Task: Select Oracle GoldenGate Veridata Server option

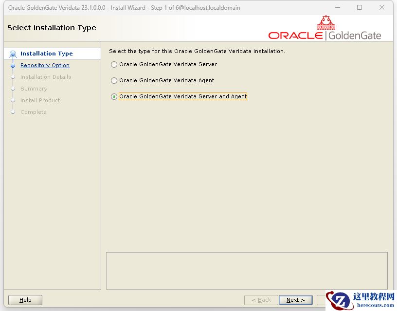Action: pos(113,64)
